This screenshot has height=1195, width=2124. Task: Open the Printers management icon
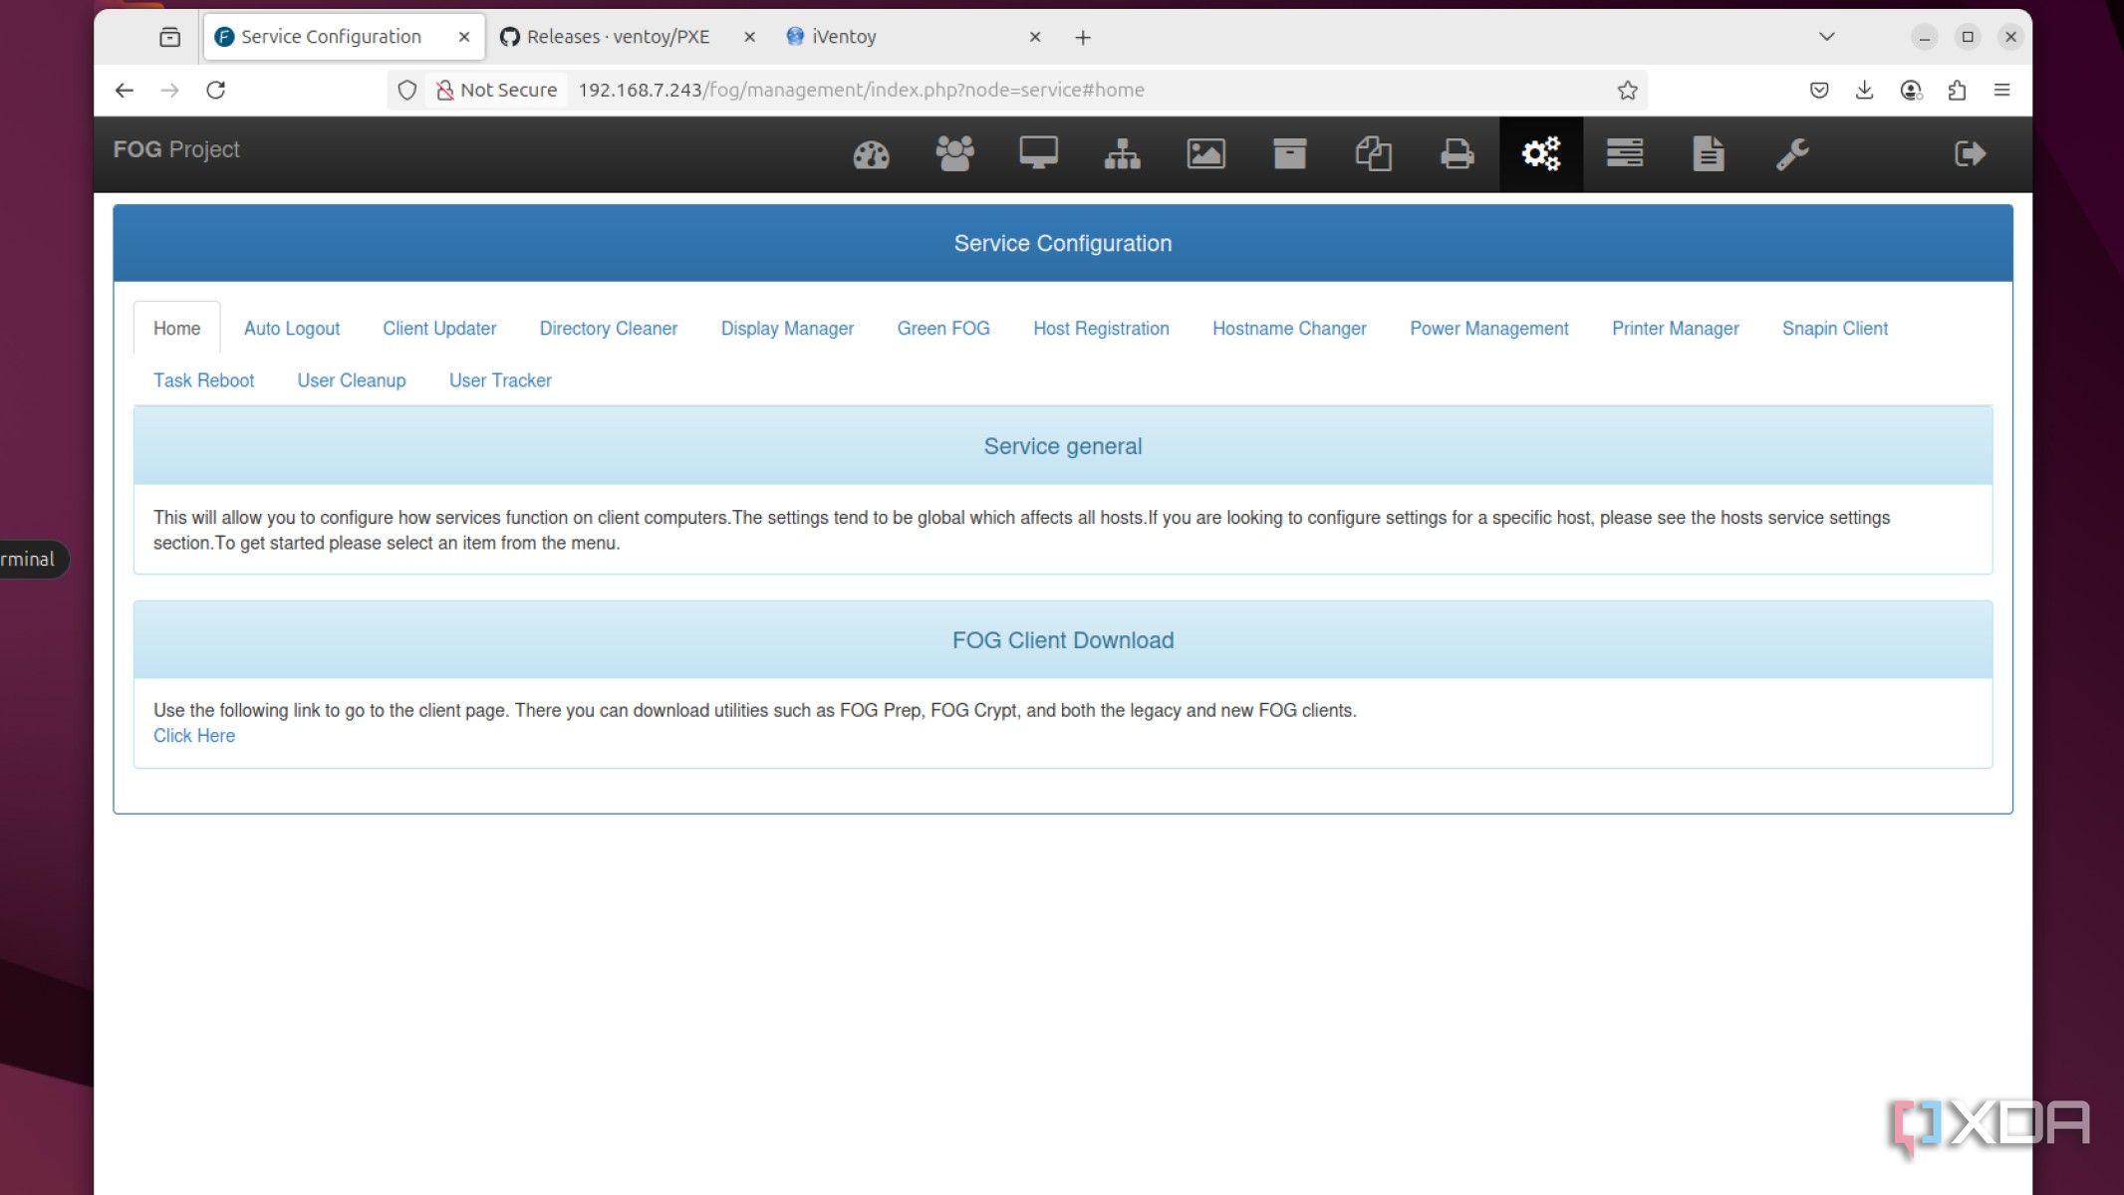1457,154
